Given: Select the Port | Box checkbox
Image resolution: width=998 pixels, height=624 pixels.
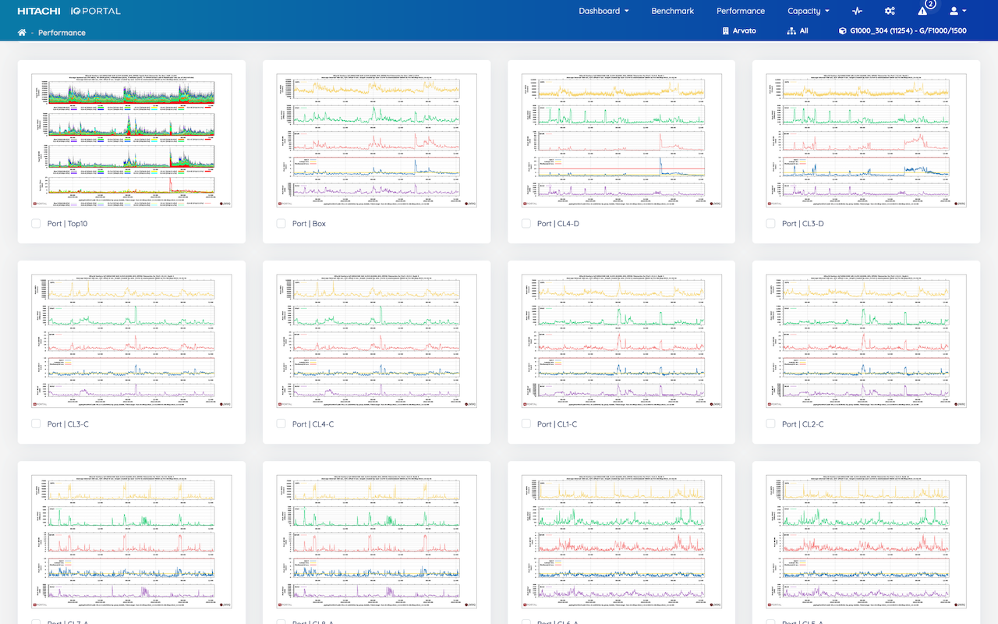Looking at the screenshot, I should tap(281, 222).
